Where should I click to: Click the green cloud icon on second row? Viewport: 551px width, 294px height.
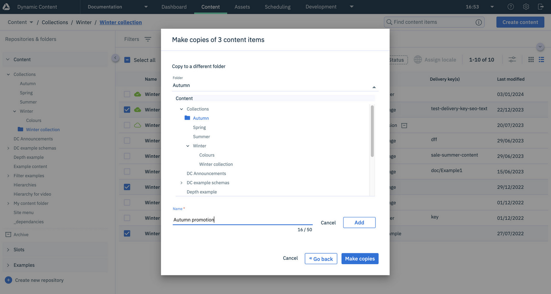137,110
